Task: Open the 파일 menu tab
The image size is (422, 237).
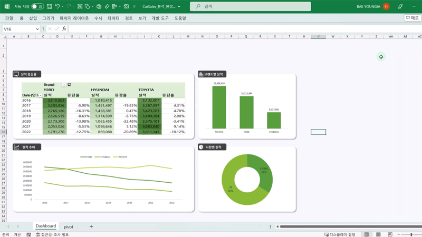Action: (9, 18)
